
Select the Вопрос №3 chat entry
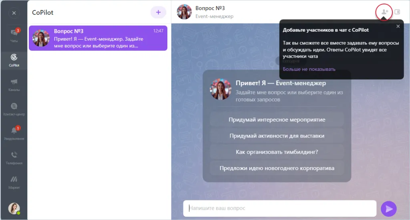pos(98,38)
